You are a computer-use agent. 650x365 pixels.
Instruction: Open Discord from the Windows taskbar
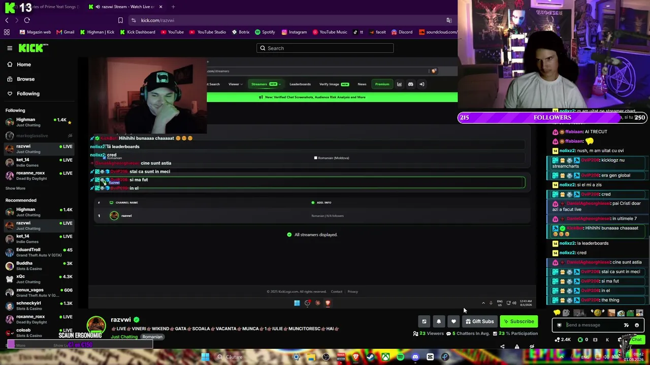click(x=415, y=357)
